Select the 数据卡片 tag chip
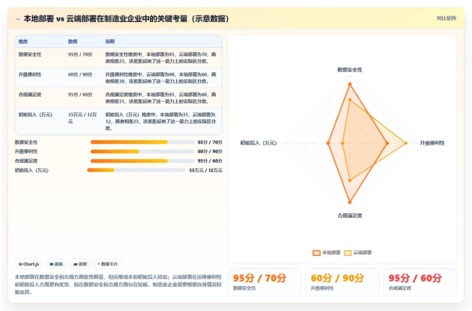Image resolution: width=472 pixels, height=311 pixels. (x=108, y=264)
